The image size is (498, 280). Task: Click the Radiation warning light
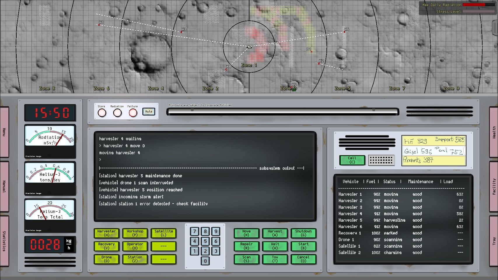coord(117,113)
